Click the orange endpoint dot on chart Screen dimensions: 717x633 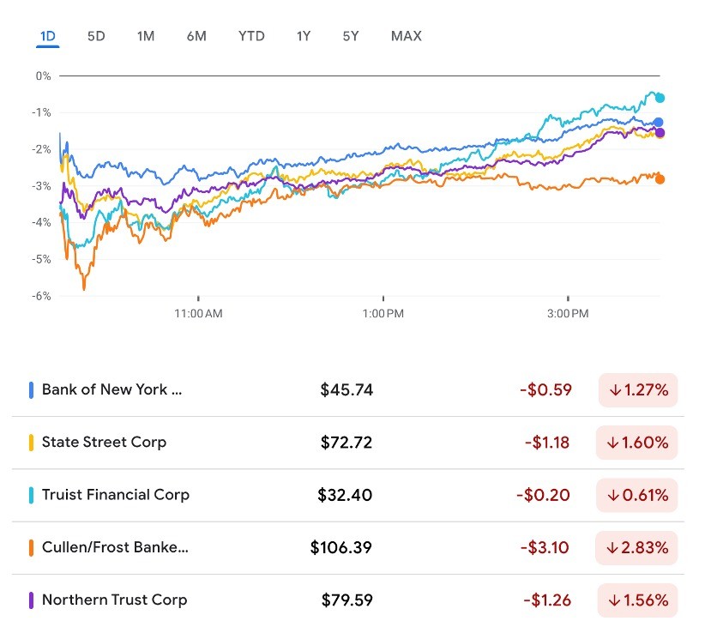click(660, 179)
